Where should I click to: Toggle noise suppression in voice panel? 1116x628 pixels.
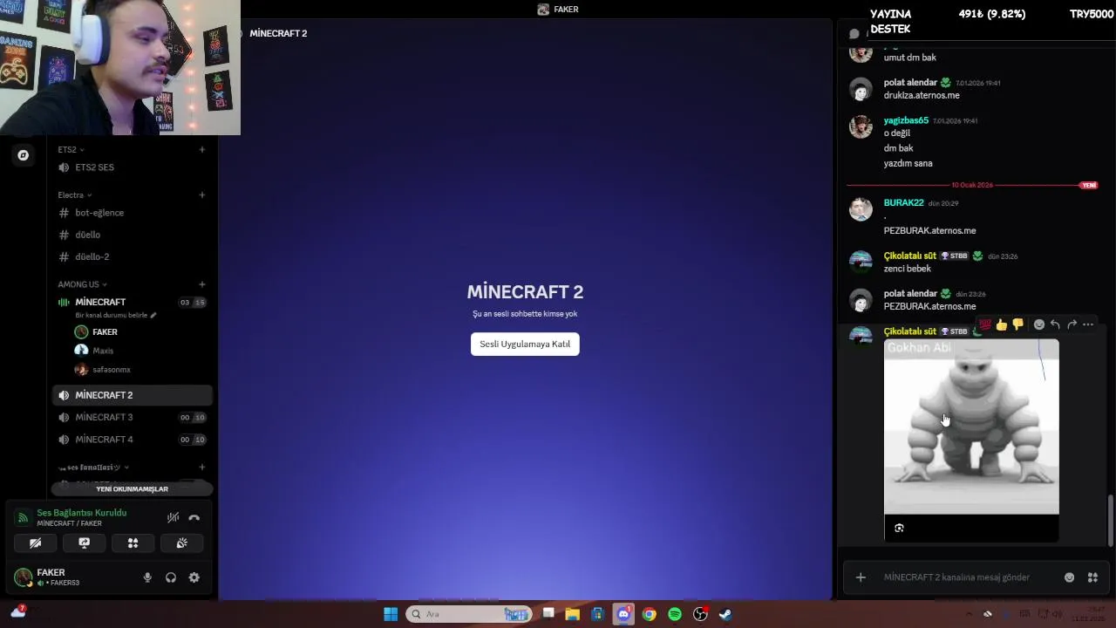[x=173, y=517]
